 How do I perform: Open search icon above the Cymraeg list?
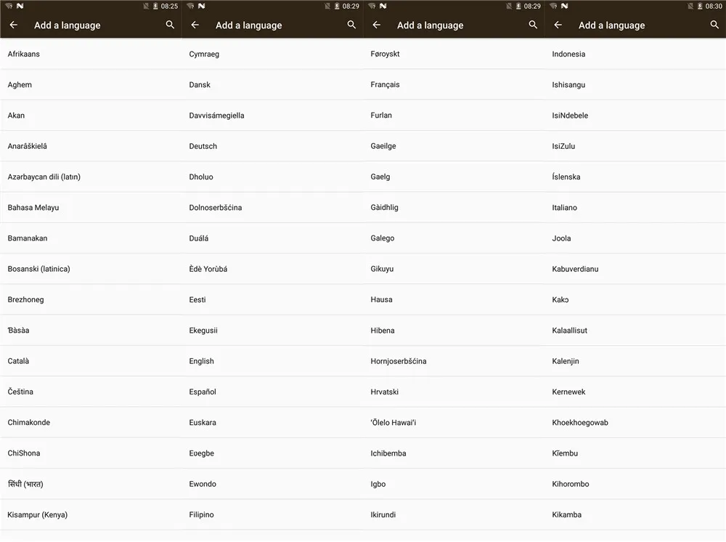click(351, 25)
